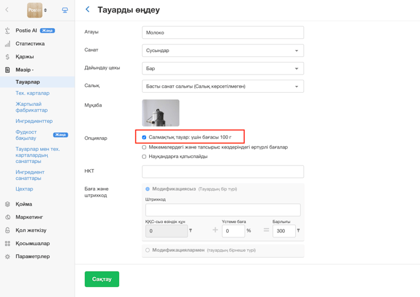Go to Қаржы section

[24, 57]
